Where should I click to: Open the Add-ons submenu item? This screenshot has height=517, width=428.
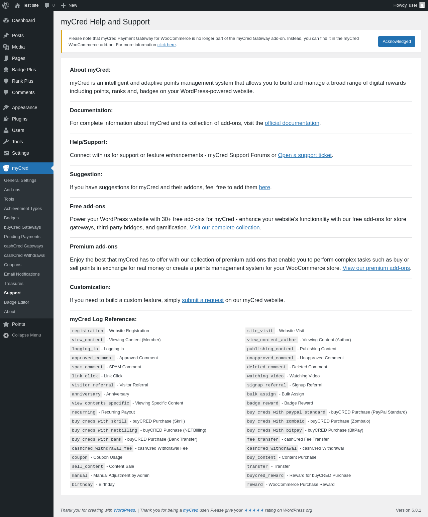coord(12,190)
